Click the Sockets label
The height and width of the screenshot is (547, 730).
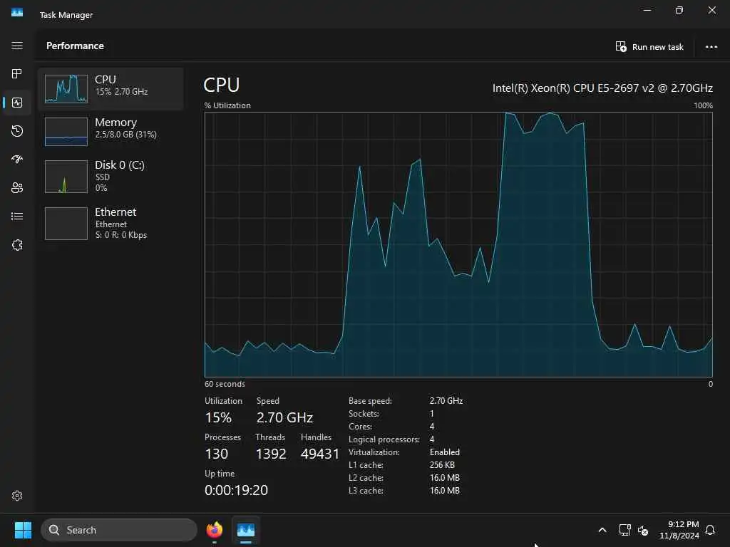click(364, 414)
